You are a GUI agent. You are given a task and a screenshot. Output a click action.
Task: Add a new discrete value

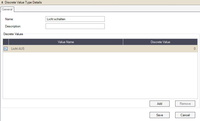(x=159, y=104)
